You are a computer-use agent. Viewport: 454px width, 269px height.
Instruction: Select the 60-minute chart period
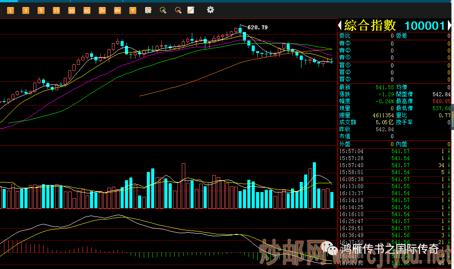[x=87, y=10]
